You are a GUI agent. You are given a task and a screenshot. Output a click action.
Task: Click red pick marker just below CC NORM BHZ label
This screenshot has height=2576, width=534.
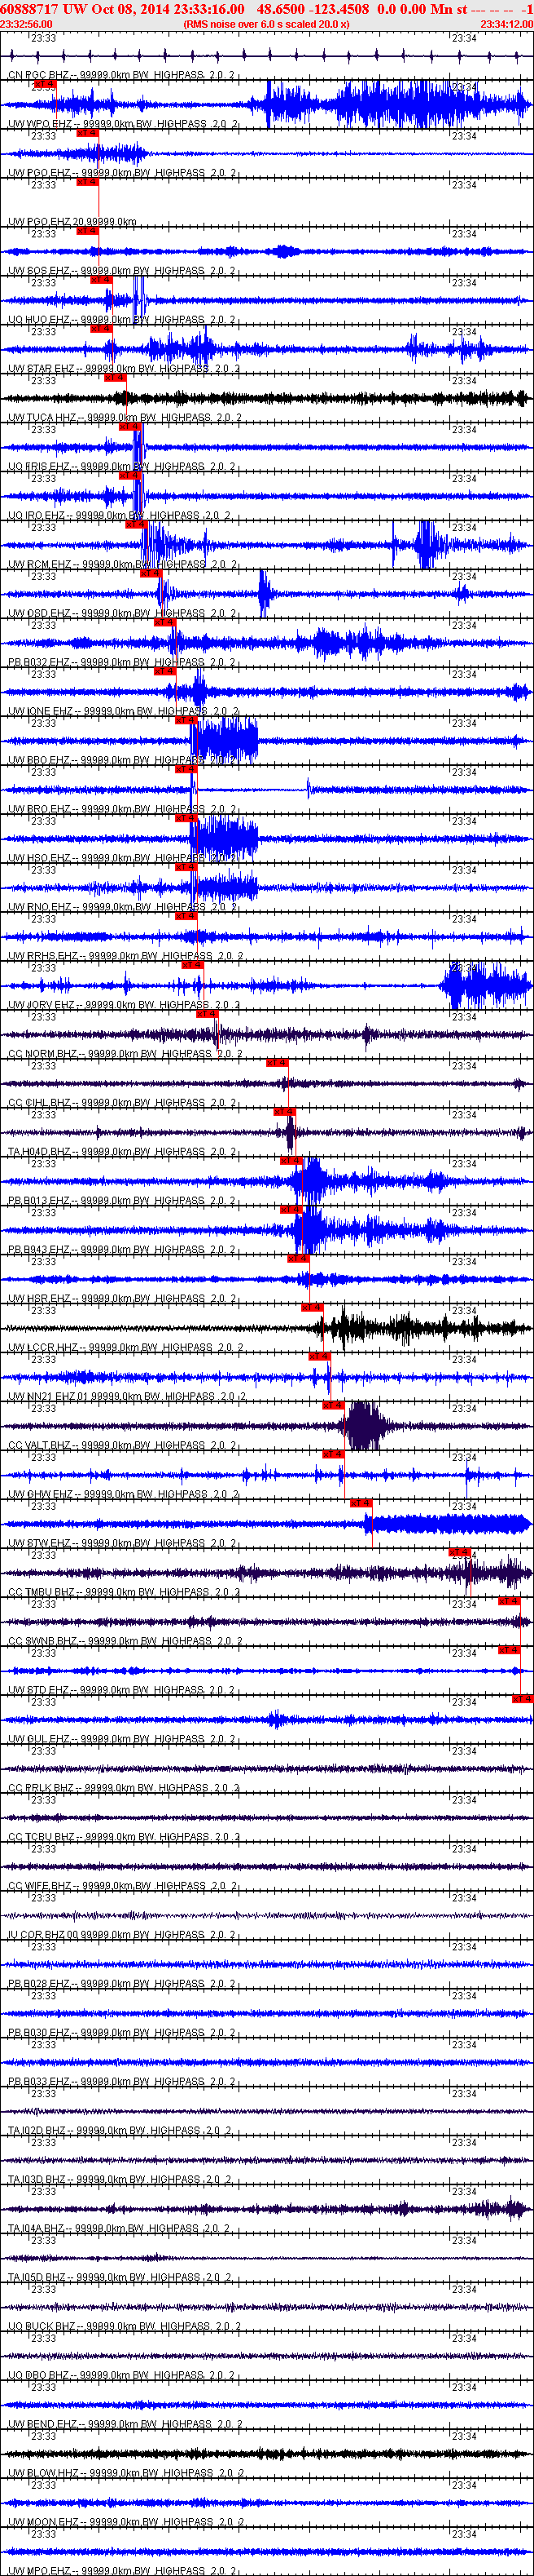[277, 1063]
